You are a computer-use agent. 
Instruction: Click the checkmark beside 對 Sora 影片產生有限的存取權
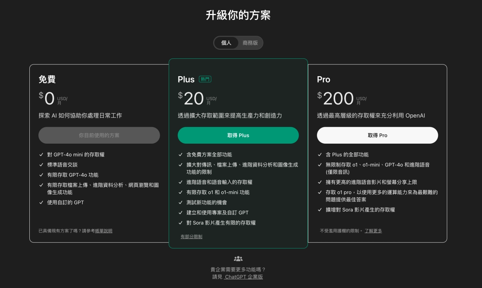point(180,223)
